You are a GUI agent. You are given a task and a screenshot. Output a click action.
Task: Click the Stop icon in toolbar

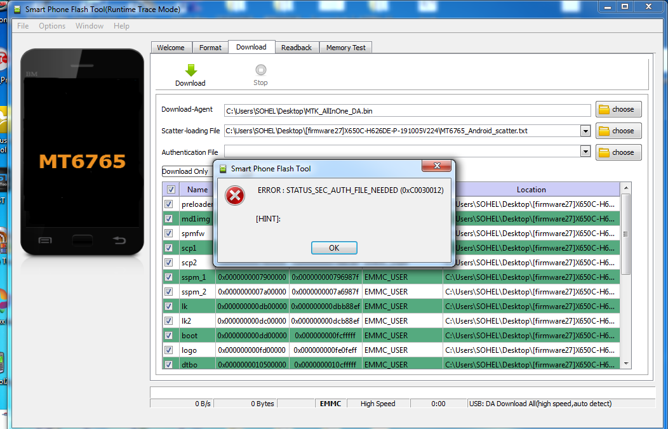[260, 70]
